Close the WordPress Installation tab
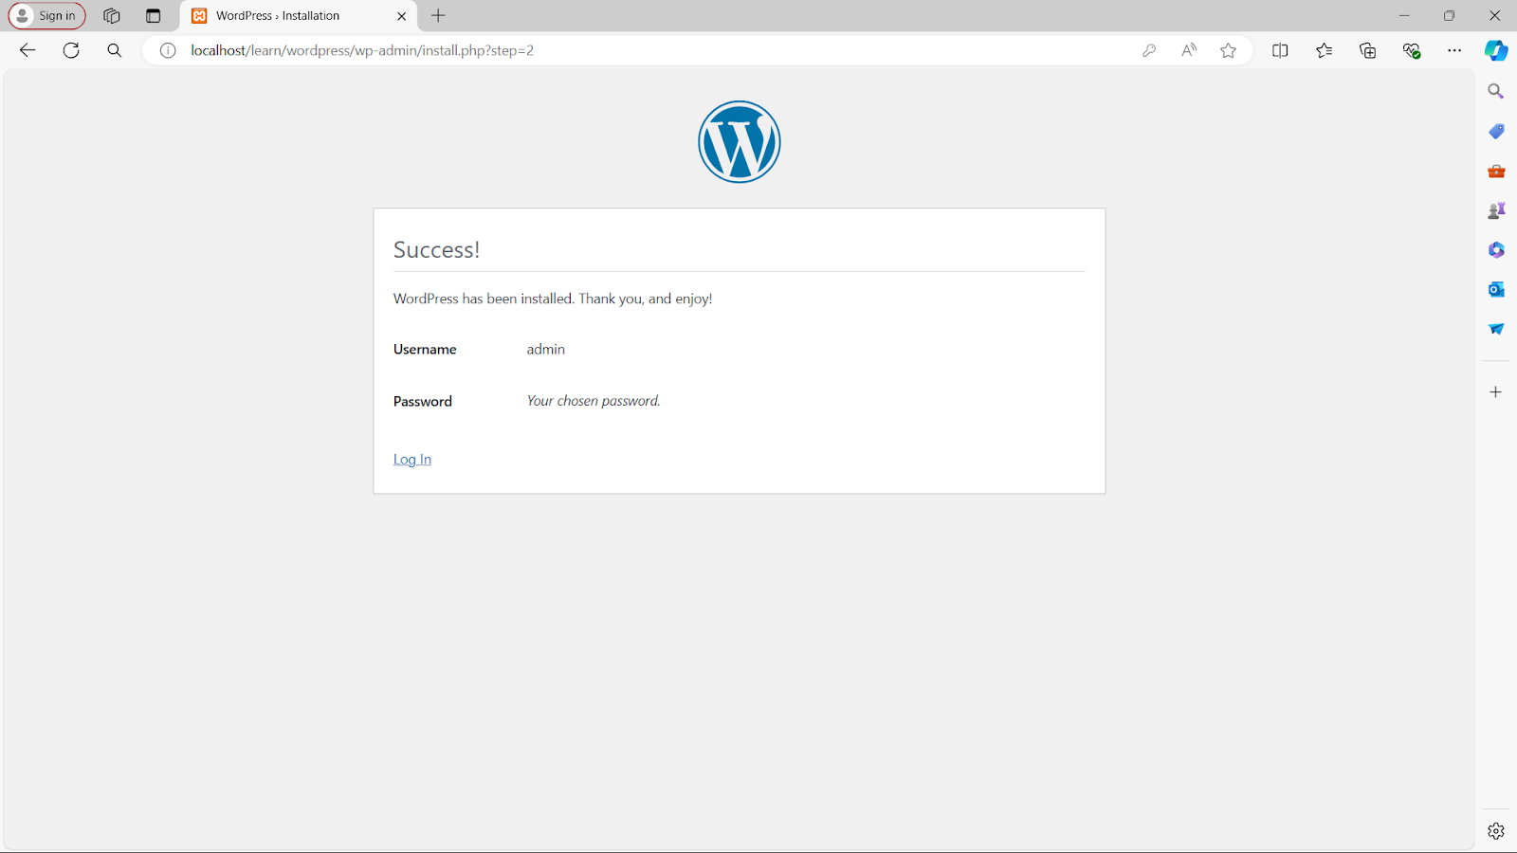This screenshot has width=1517, height=853. (402, 16)
